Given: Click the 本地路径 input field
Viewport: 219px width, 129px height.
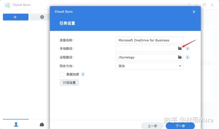Looking at the screenshot, I should coord(150,48).
